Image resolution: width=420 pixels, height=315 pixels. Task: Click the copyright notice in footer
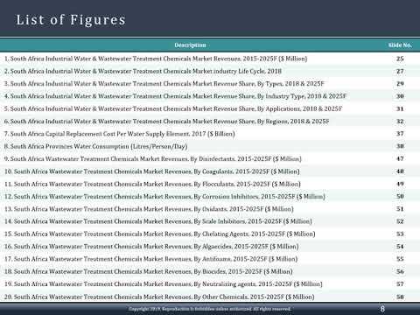coord(210,309)
